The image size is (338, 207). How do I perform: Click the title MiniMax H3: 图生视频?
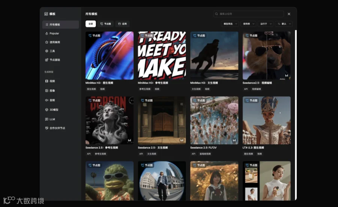tap(99, 83)
